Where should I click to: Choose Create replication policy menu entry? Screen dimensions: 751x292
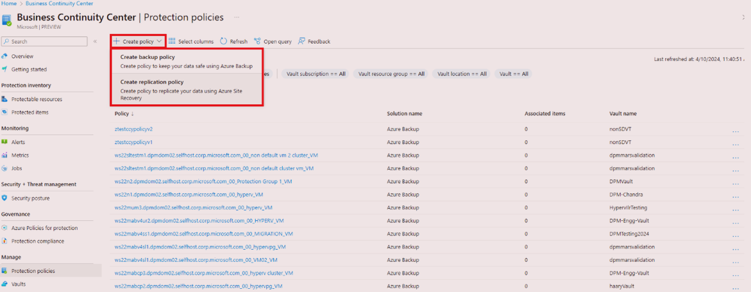(187, 90)
